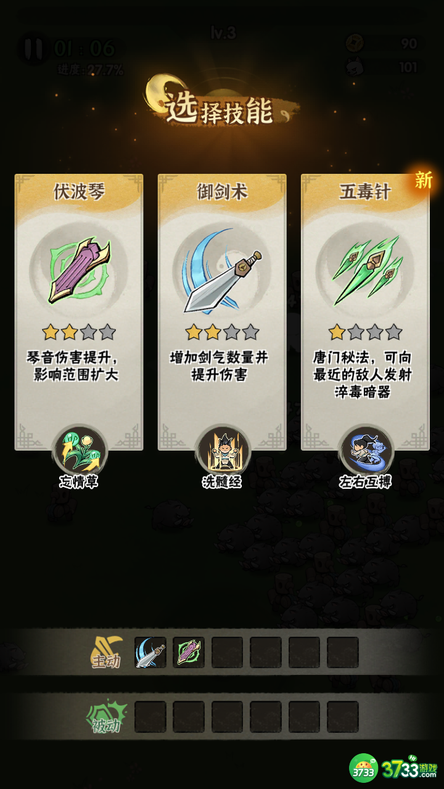Open the equipped zither skill slot
The image size is (444, 789).
(x=189, y=653)
